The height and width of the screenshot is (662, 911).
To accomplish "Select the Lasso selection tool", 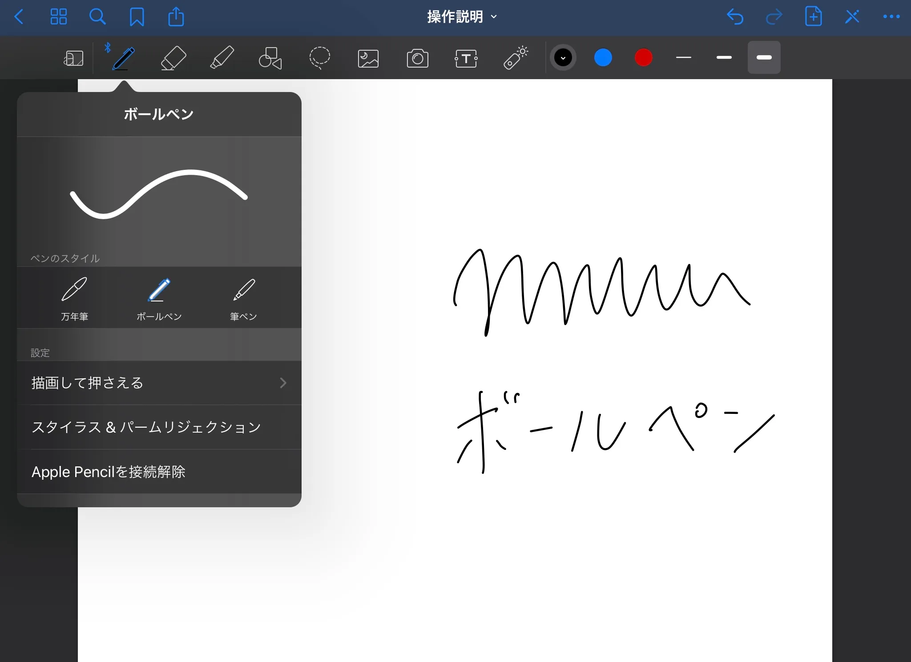I will tap(319, 58).
